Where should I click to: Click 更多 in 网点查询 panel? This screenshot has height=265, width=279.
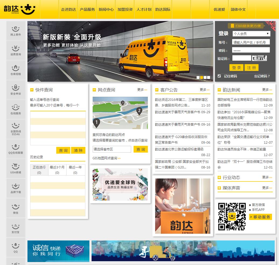pos(142,90)
